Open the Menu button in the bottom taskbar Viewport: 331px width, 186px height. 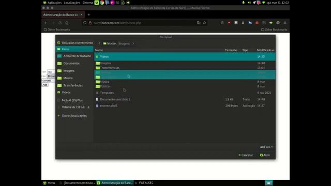[x=49, y=183]
